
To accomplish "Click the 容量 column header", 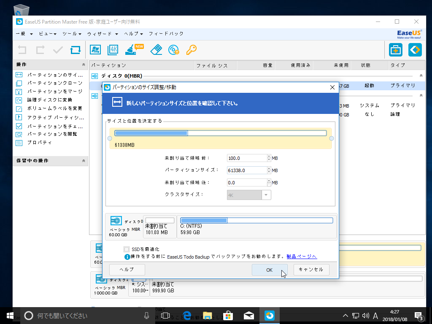I will point(255,65).
